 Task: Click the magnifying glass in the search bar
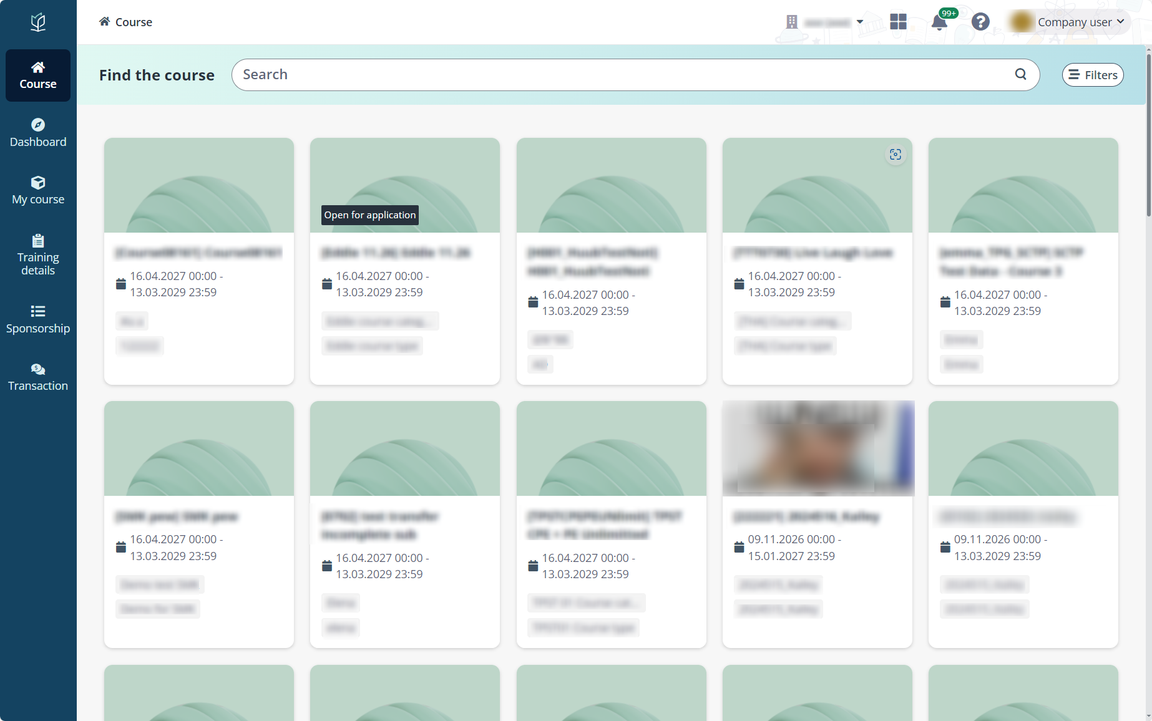1020,74
